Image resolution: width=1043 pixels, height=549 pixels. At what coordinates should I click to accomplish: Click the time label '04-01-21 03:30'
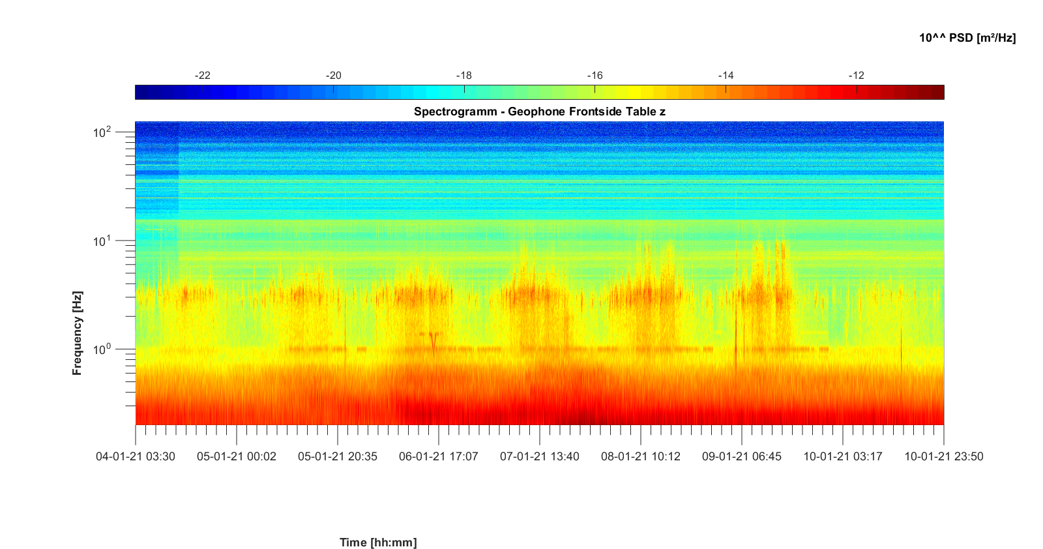(x=136, y=456)
